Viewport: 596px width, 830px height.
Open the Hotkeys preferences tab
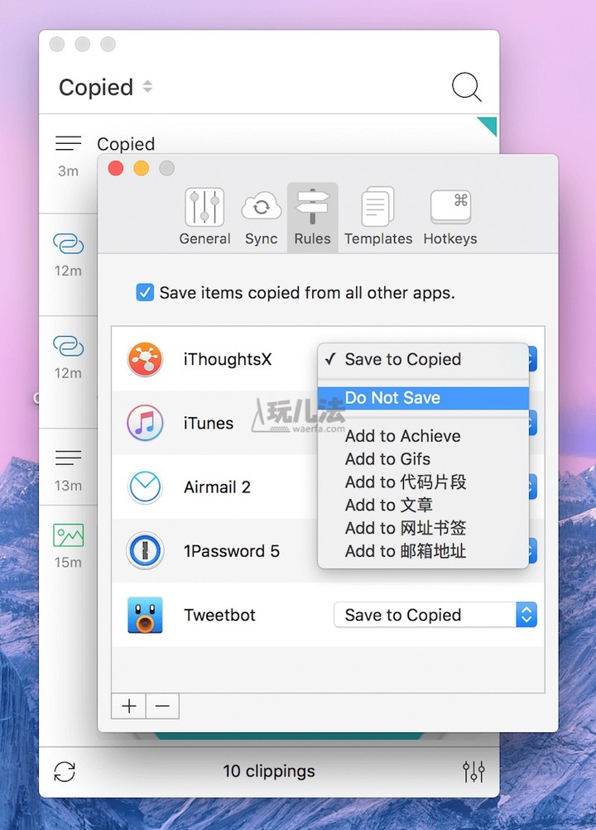coord(450,217)
